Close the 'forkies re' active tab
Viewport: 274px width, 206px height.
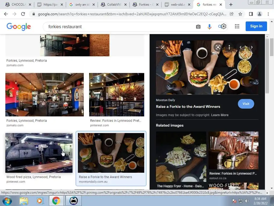221,5
